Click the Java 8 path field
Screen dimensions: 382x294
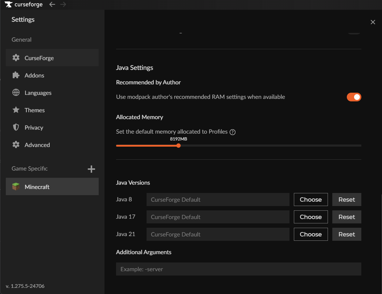(x=218, y=199)
